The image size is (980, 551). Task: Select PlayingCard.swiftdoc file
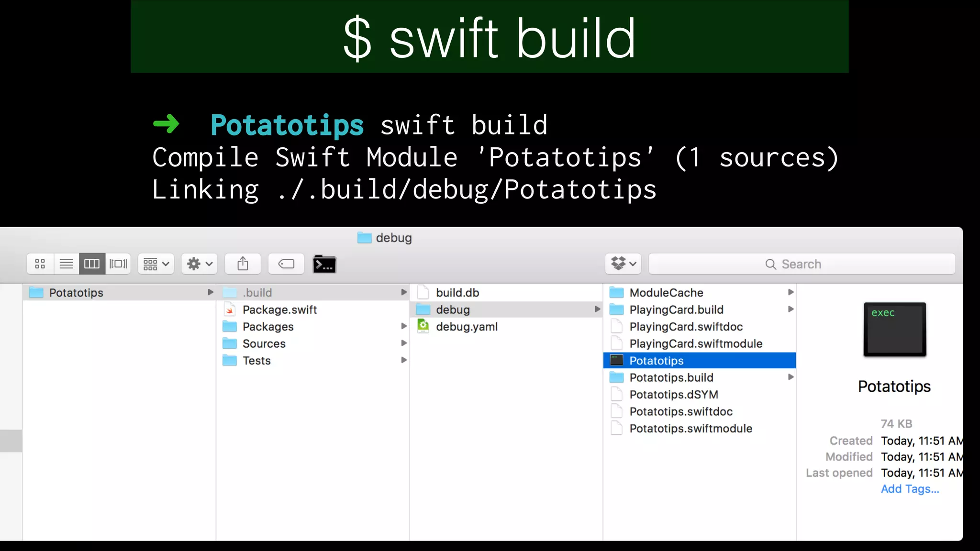click(700, 326)
